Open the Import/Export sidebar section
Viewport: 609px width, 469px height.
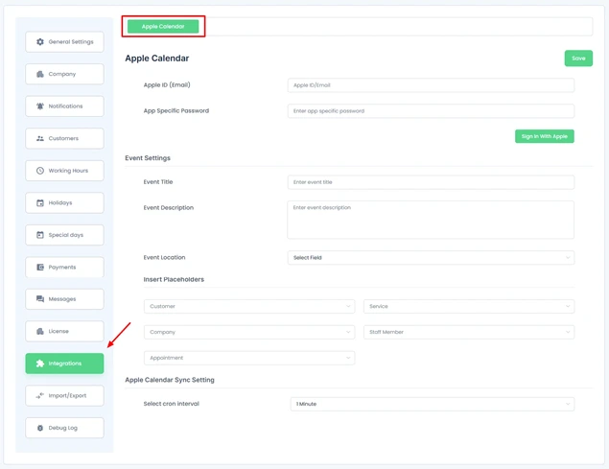click(64, 396)
